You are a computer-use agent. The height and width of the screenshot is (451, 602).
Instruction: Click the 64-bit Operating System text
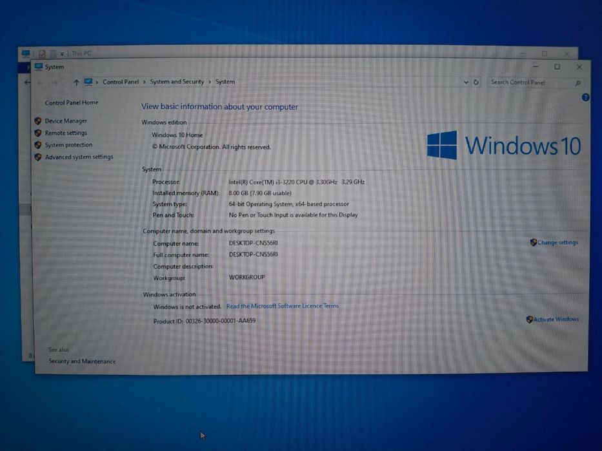(288, 204)
